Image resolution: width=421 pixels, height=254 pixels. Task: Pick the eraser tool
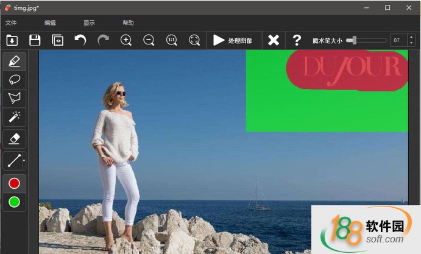pyautogui.click(x=15, y=139)
